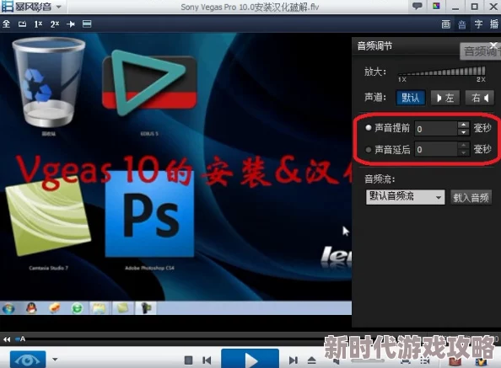Click the camera recorder icon in video taskbar
The image size is (501, 368).
point(146,308)
